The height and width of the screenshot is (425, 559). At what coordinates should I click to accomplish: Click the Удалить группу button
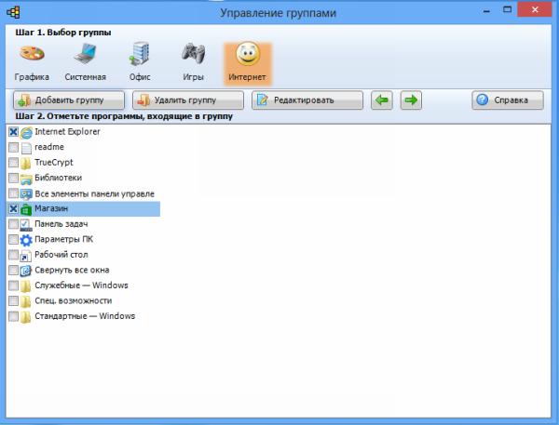click(188, 100)
